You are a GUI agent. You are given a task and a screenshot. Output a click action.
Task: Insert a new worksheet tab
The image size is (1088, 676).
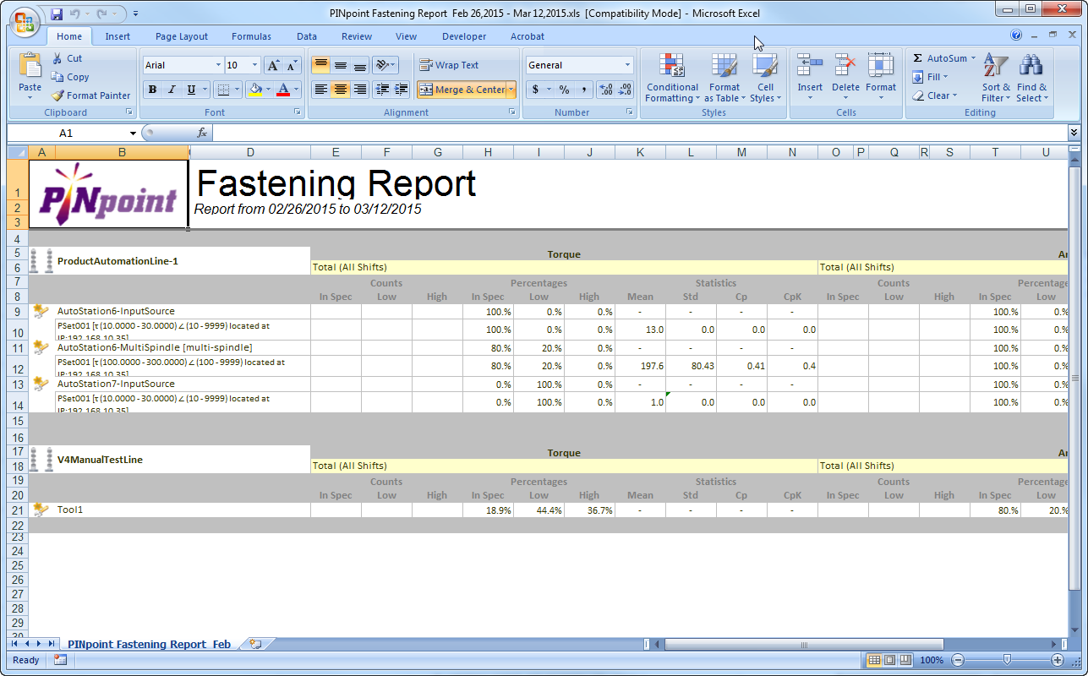tap(254, 644)
